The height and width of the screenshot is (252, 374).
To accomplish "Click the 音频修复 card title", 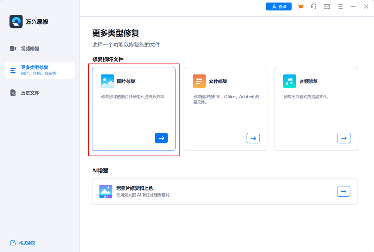I will [x=309, y=82].
